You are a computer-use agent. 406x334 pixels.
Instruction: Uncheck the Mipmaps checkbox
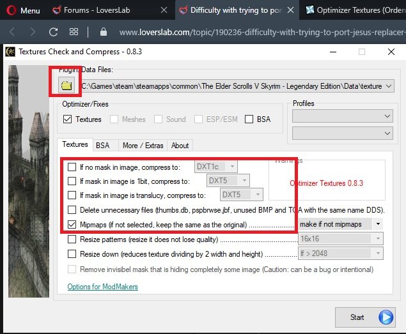point(72,224)
